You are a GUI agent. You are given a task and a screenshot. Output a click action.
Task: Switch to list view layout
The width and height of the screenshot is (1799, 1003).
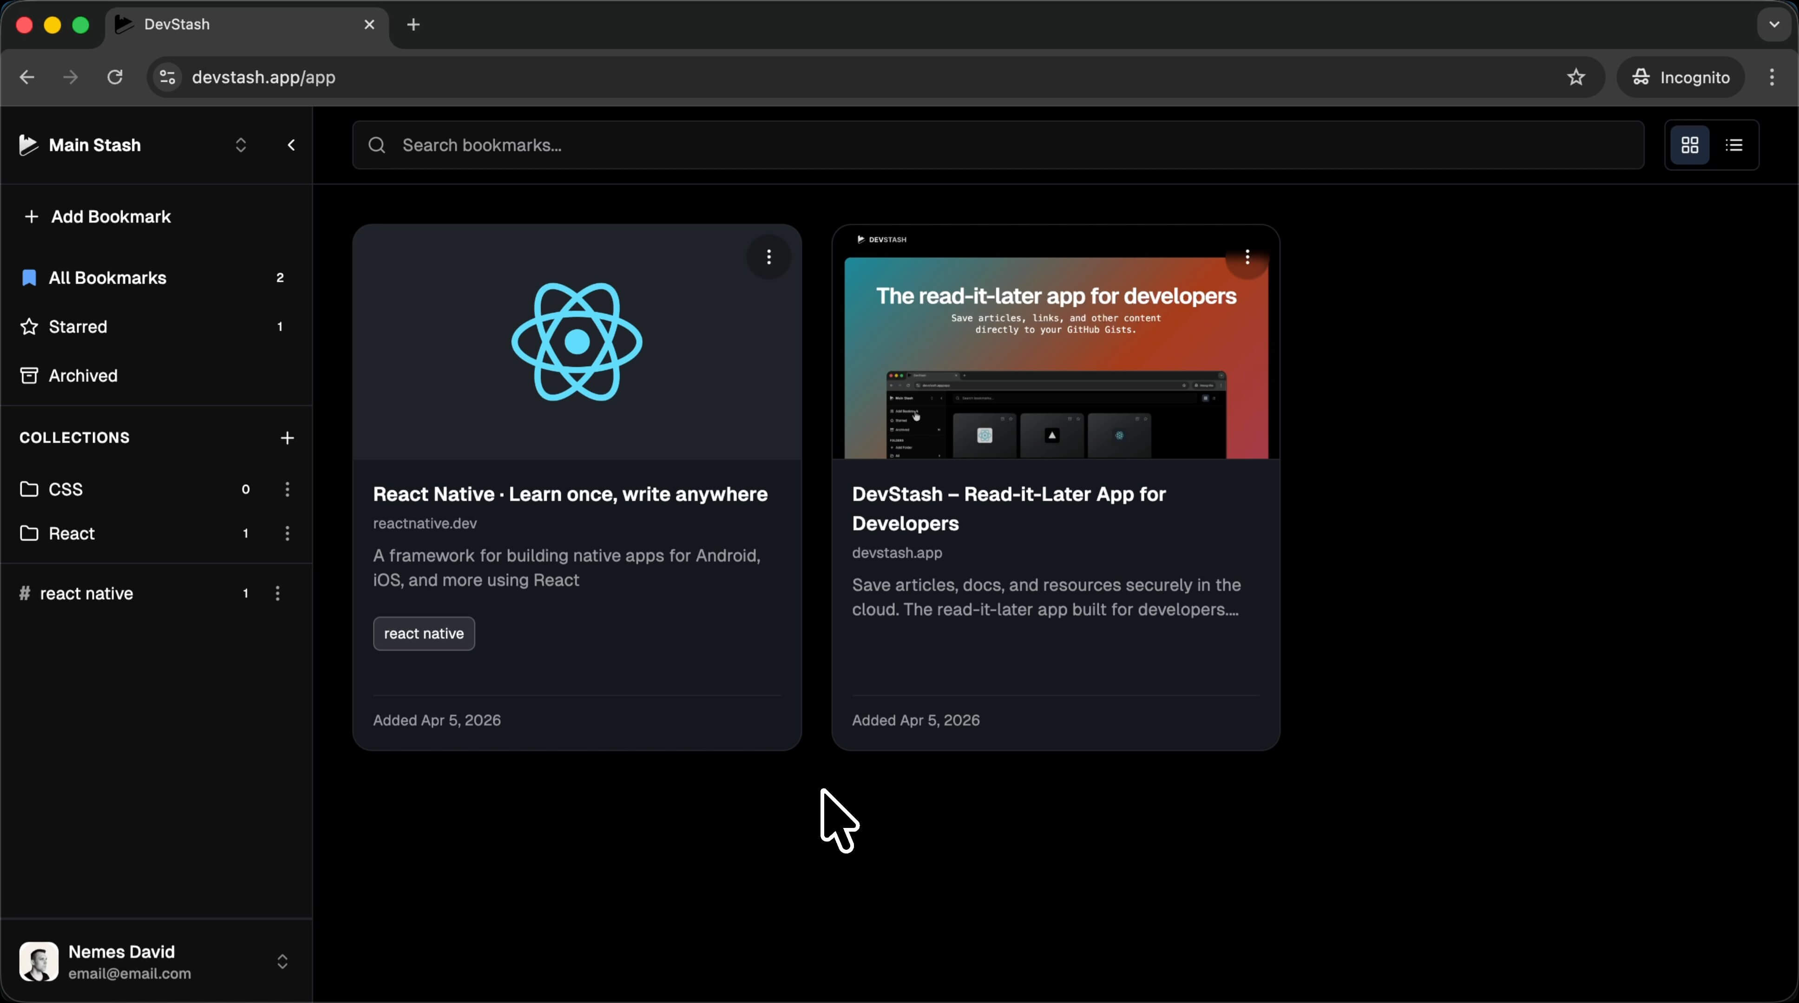(1734, 145)
